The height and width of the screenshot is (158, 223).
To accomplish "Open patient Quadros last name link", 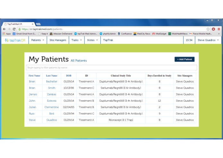I will (52, 120).
